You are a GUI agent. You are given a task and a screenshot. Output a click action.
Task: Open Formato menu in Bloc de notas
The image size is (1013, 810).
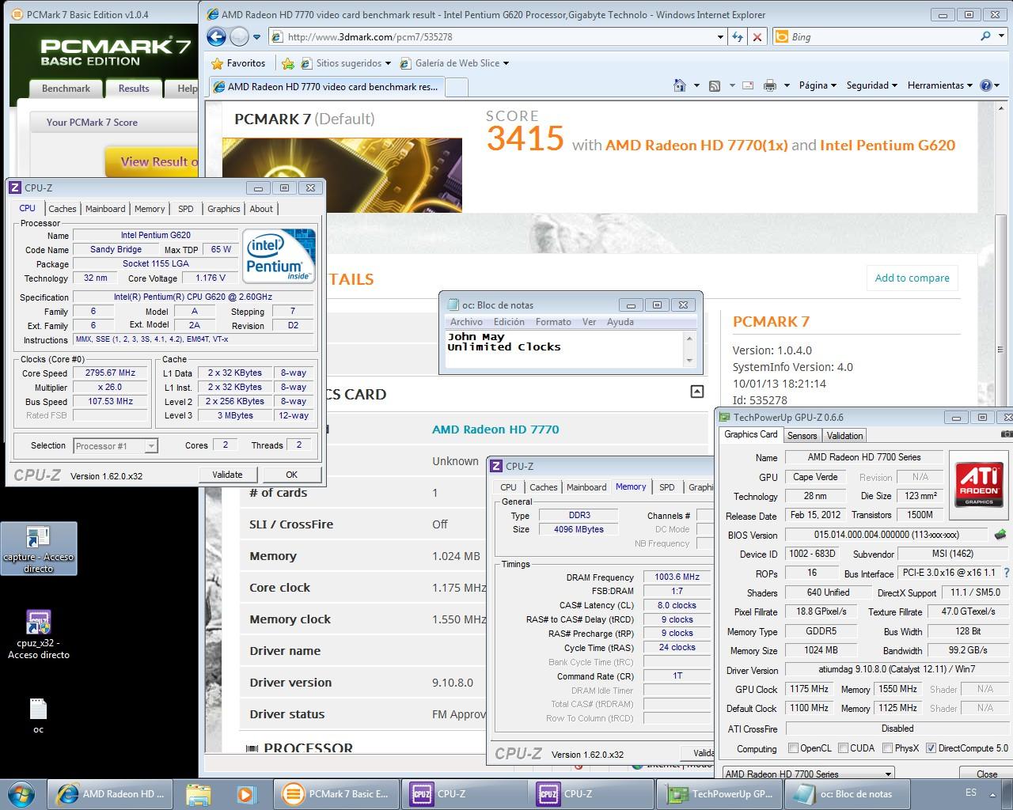click(553, 322)
